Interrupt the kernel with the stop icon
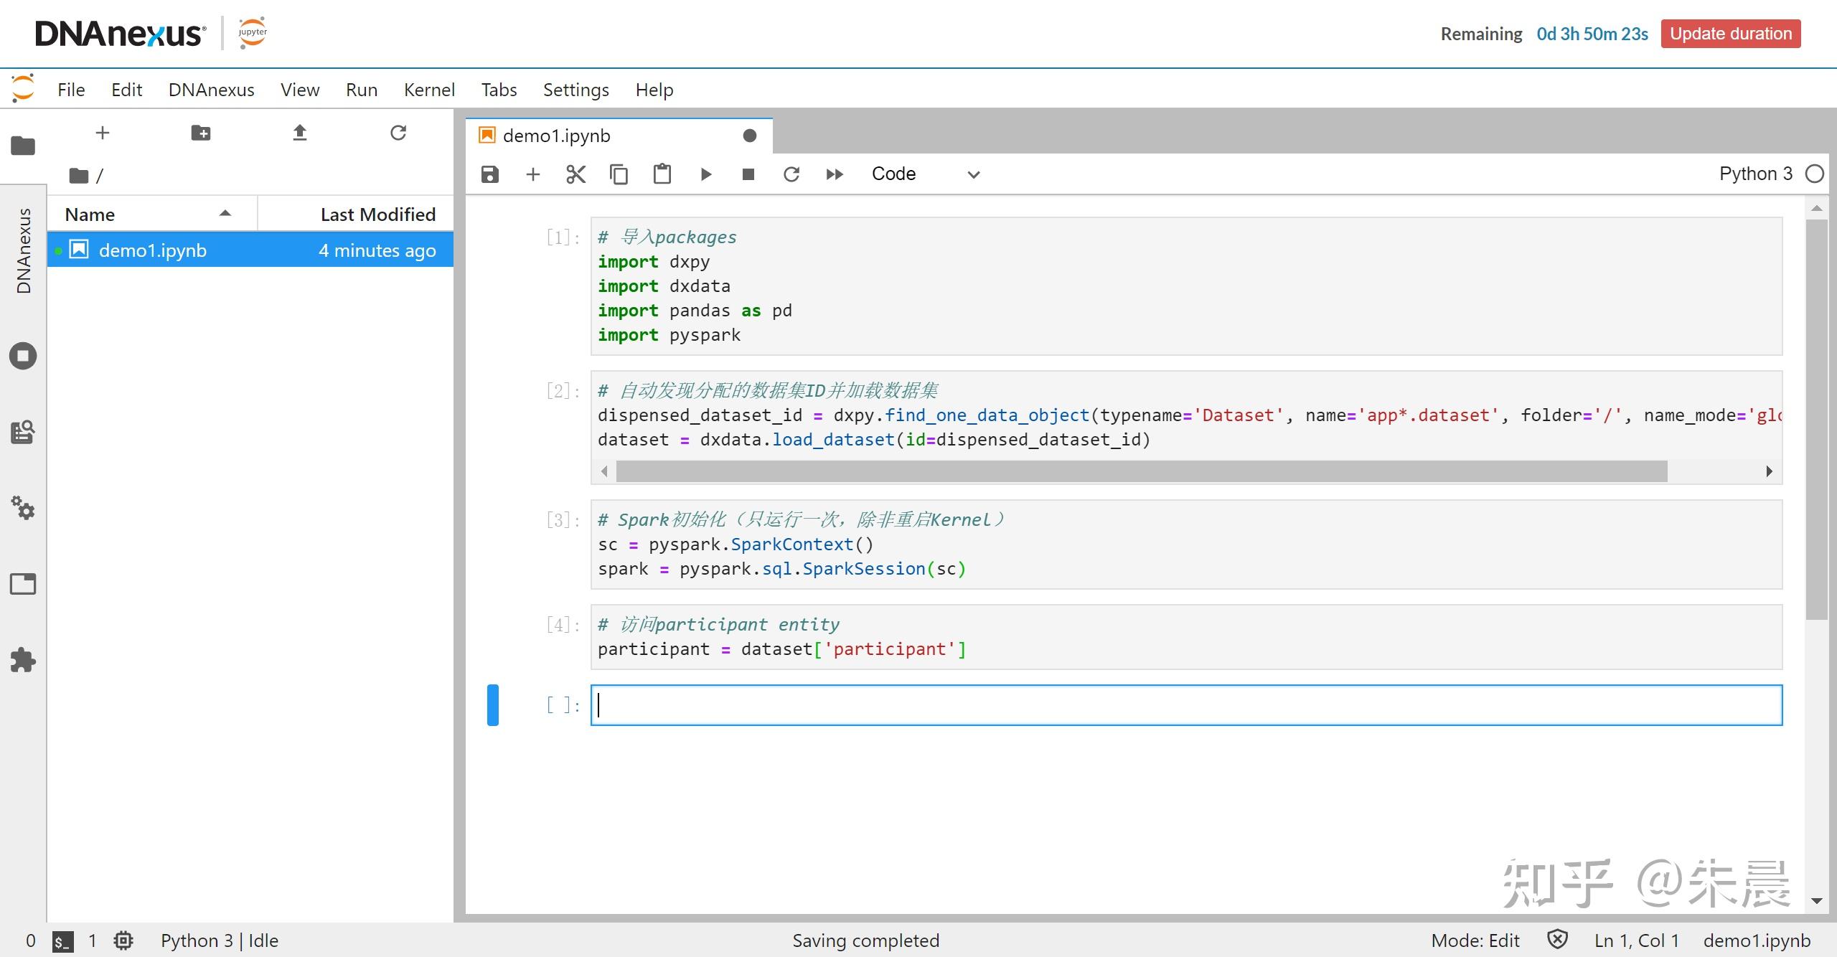1837x957 pixels. [748, 174]
